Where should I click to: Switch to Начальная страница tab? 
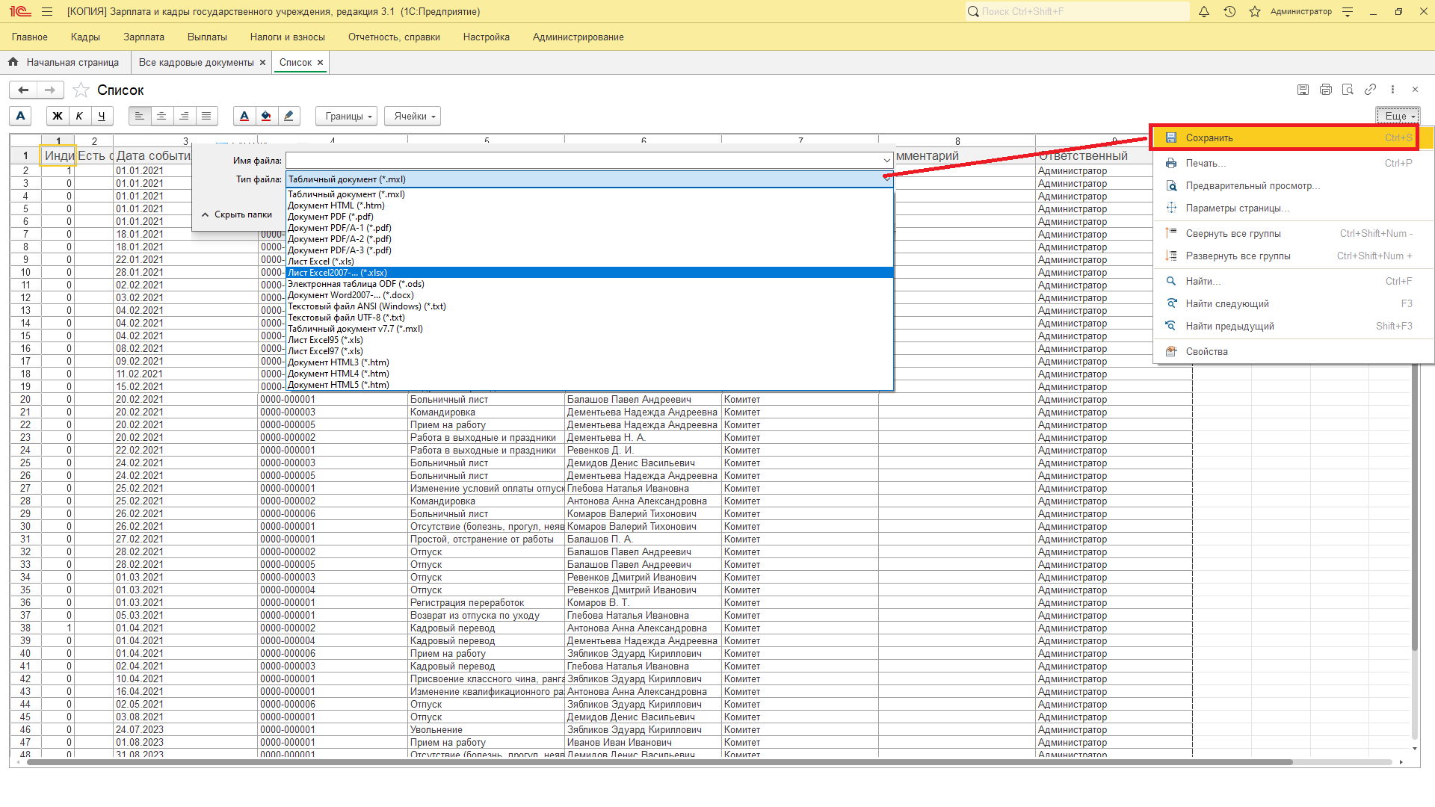coord(72,63)
